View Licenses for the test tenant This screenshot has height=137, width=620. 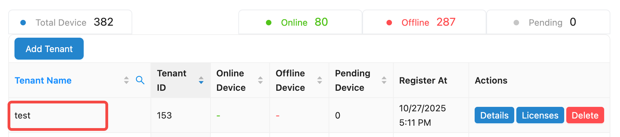tap(540, 115)
